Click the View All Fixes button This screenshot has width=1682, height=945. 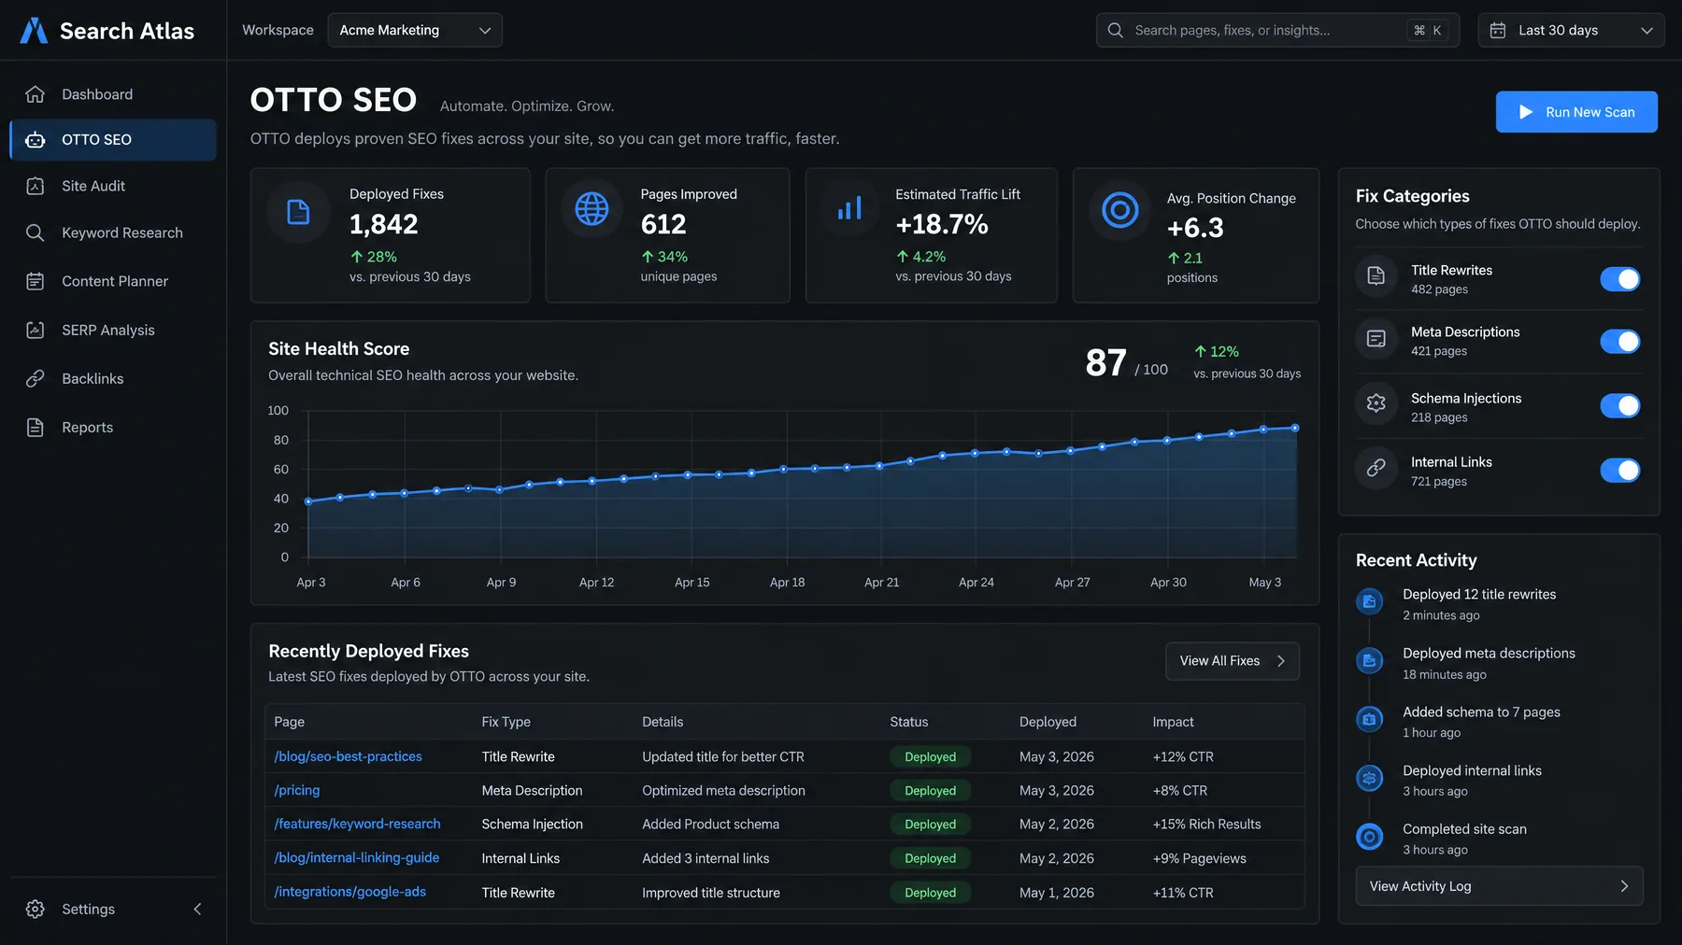tap(1233, 660)
